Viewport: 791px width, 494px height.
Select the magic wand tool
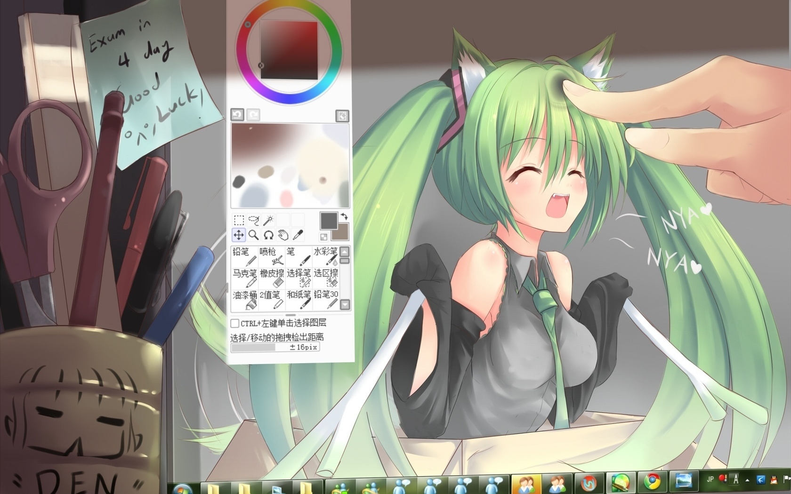tap(268, 220)
